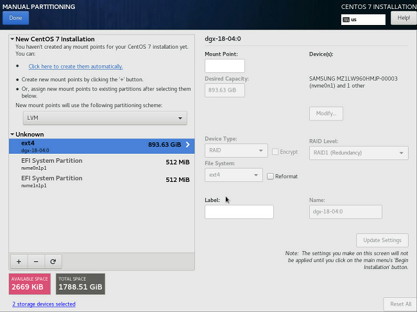Open the Device Type RAID dropdown
Image resolution: width=417 pixels, height=312 pixels.
(x=235, y=152)
